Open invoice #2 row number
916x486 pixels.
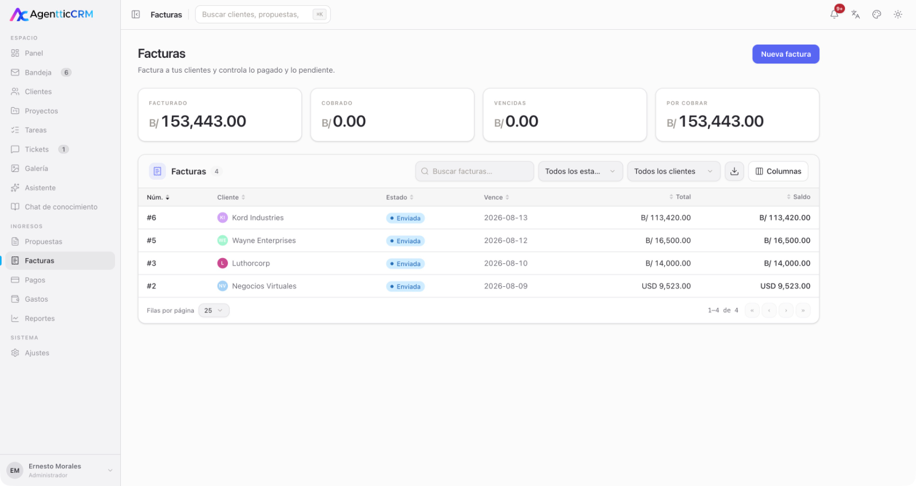coord(152,286)
